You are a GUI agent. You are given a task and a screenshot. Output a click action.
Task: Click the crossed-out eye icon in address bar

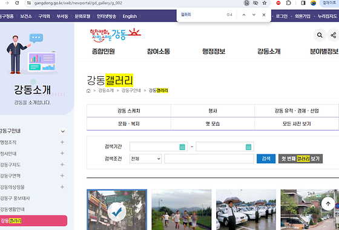coord(255,3)
